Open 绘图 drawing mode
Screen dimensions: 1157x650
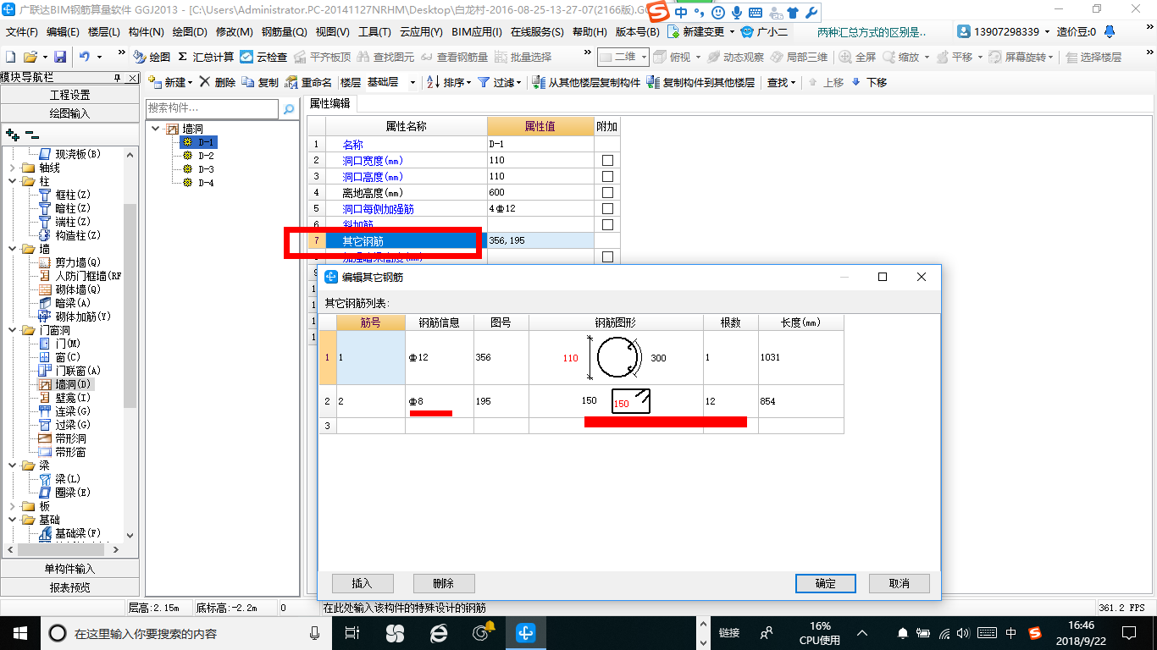[152, 57]
